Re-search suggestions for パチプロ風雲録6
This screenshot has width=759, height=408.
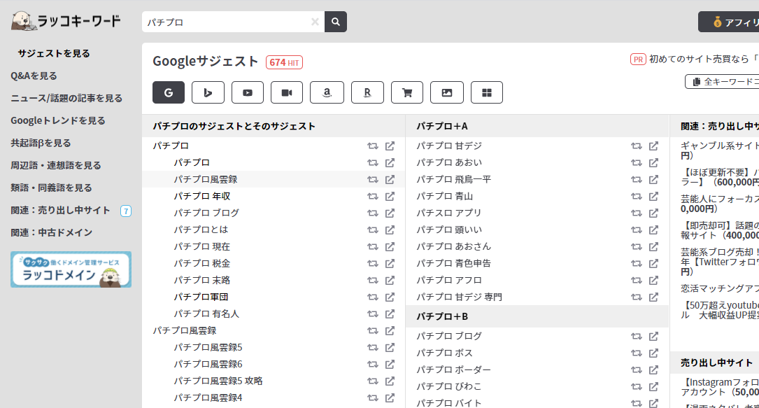[x=372, y=365]
